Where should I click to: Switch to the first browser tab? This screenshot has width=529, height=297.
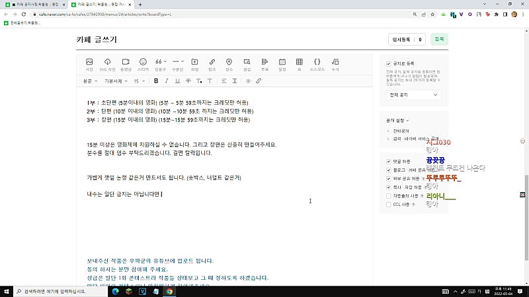click(x=35, y=5)
